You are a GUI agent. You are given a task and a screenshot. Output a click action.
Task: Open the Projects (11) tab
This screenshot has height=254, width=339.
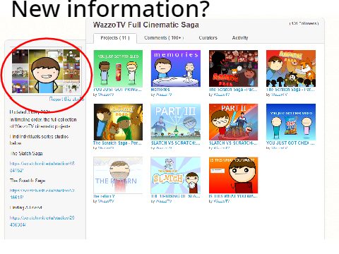click(115, 38)
